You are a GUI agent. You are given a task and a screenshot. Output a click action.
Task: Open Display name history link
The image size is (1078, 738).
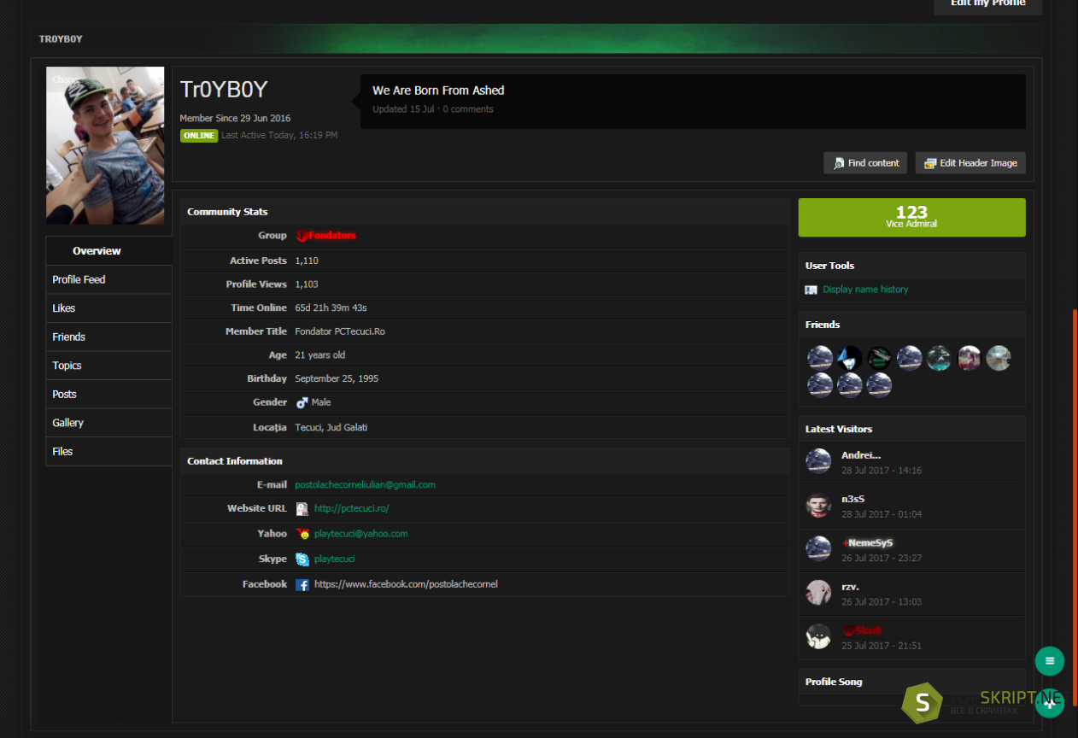coord(865,290)
